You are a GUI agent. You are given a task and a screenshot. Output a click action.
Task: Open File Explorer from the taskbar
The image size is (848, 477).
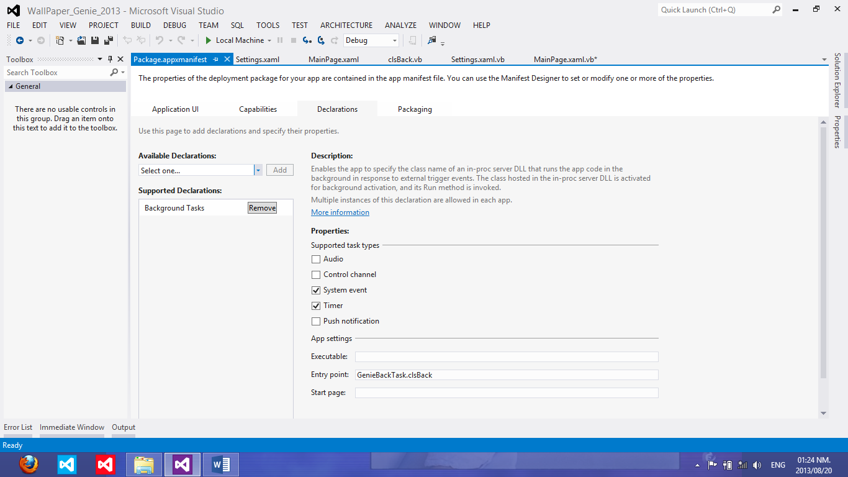[x=144, y=465]
